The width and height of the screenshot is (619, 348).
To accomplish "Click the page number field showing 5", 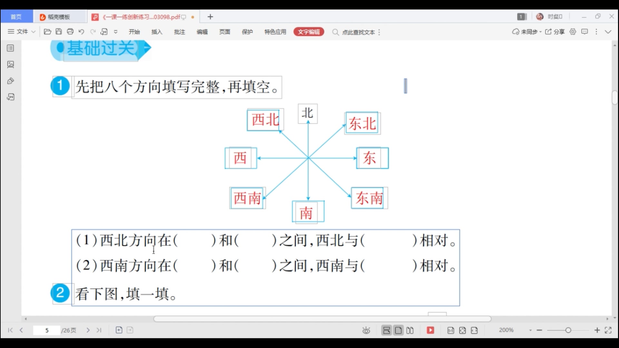I will point(47,330).
